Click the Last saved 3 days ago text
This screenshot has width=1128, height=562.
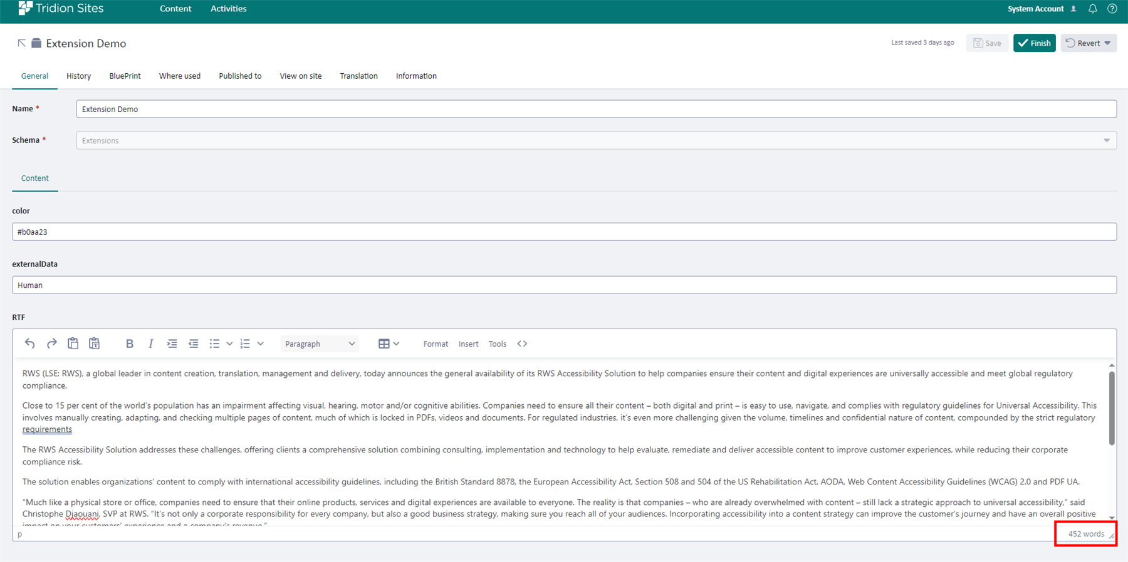pyautogui.click(x=922, y=43)
